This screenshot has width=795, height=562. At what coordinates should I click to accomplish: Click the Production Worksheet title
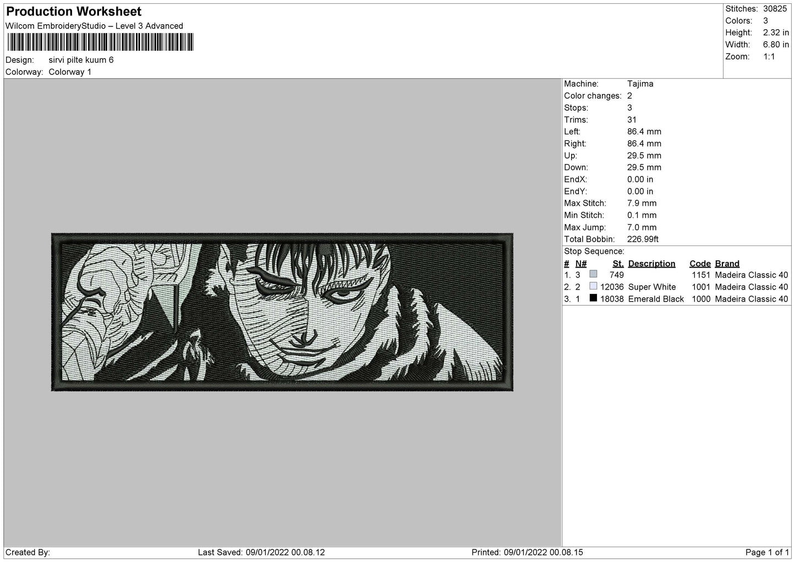click(x=74, y=12)
